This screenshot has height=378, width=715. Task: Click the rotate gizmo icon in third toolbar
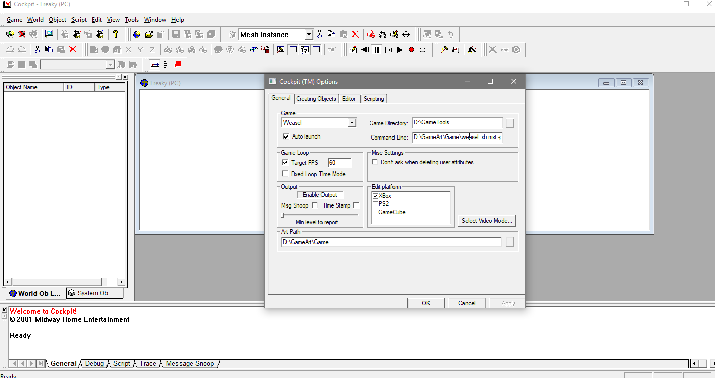pyautogui.click(x=165, y=64)
